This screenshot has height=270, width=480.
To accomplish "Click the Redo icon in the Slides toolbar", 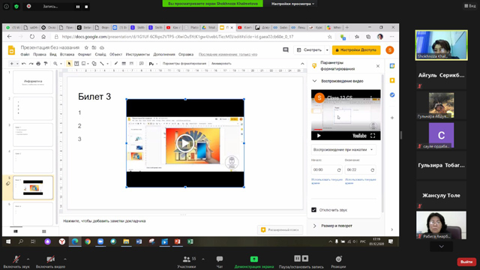I will (31, 64).
